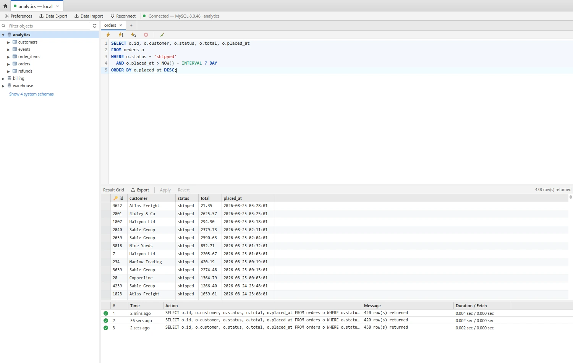Click the search icon beside Filter objects
This screenshot has width=573, height=363.
pos(3,26)
